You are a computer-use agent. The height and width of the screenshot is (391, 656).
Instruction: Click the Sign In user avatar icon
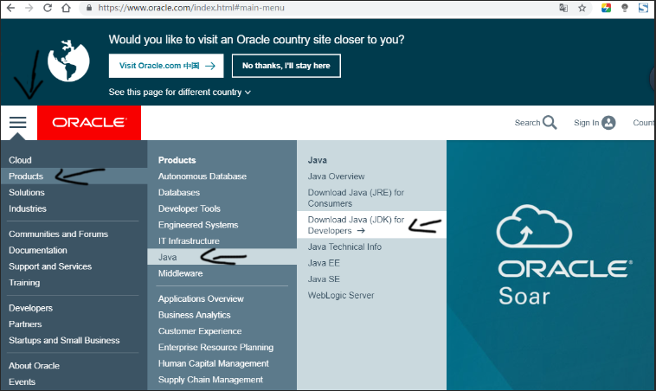[608, 123]
